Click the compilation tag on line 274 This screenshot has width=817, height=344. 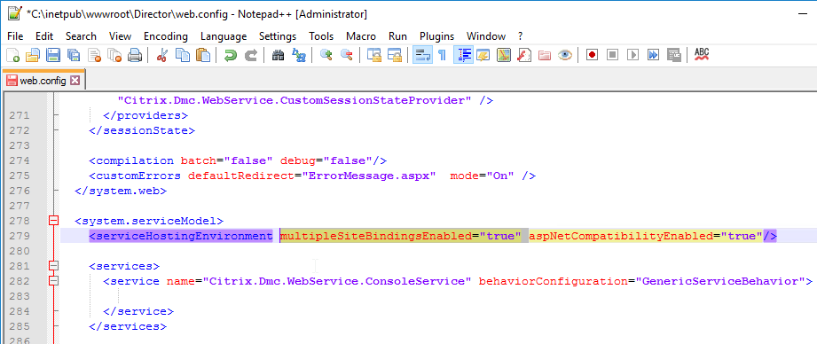[131, 160]
